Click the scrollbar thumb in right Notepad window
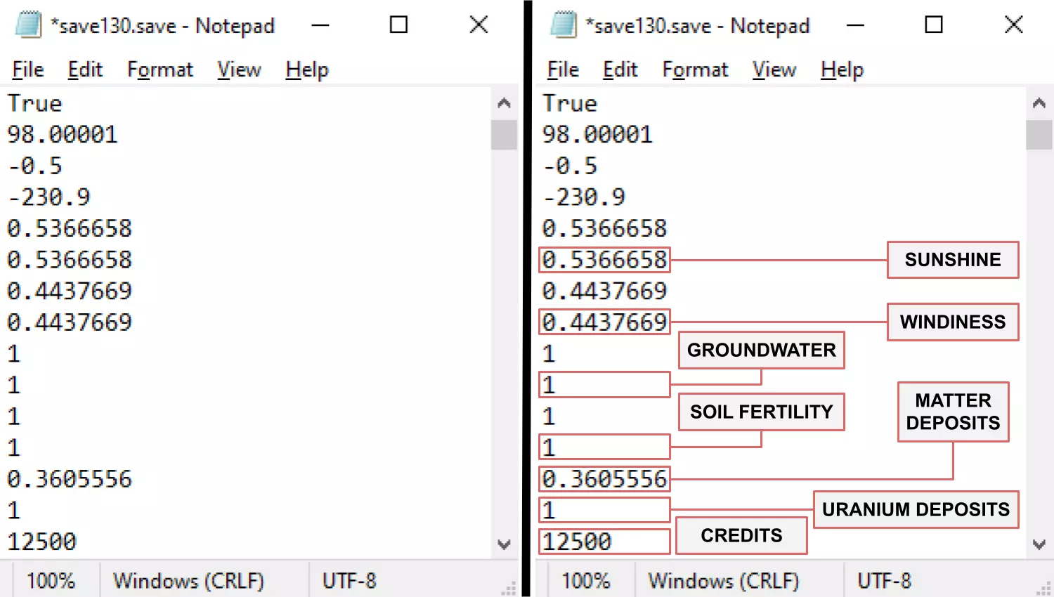This screenshot has width=1054, height=597. click(1039, 135)
